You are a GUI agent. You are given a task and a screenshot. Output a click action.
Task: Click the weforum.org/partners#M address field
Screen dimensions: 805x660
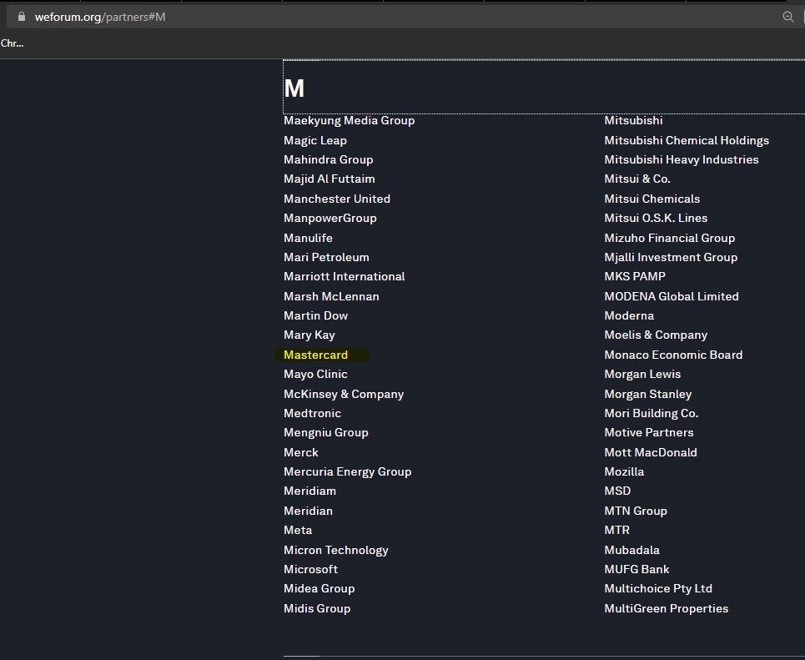pos(100,17)
